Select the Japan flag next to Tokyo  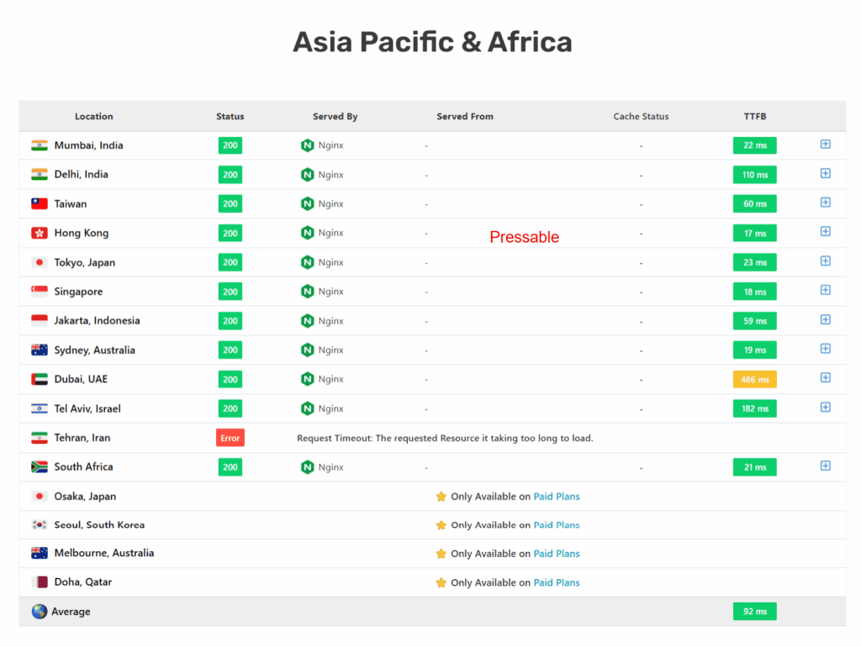tap(40, 261)
